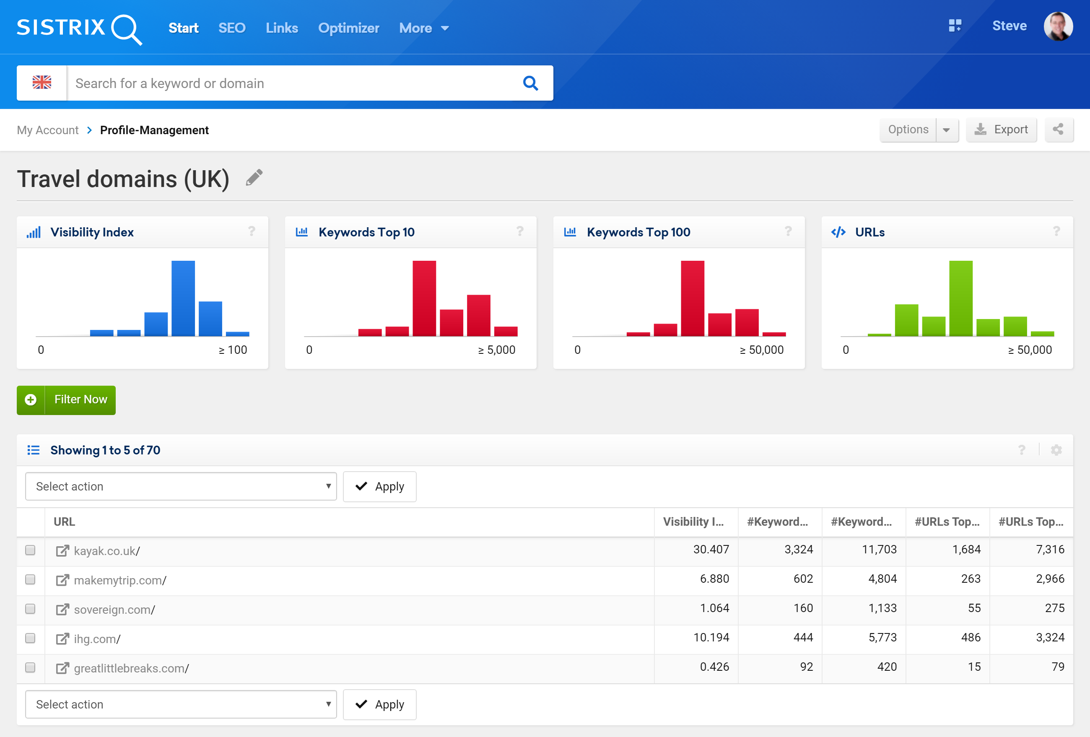
Task: Click the value 11,703 in kayak row
Action: tap(879, 549)
